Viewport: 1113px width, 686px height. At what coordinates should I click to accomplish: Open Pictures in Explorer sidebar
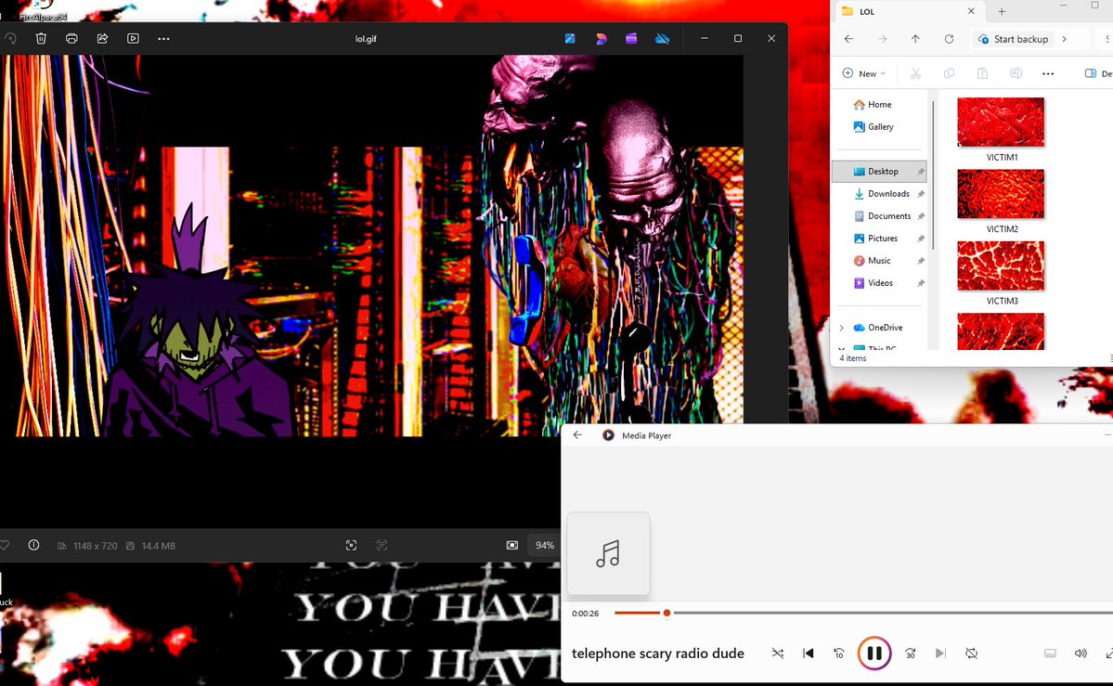point(879,238)
